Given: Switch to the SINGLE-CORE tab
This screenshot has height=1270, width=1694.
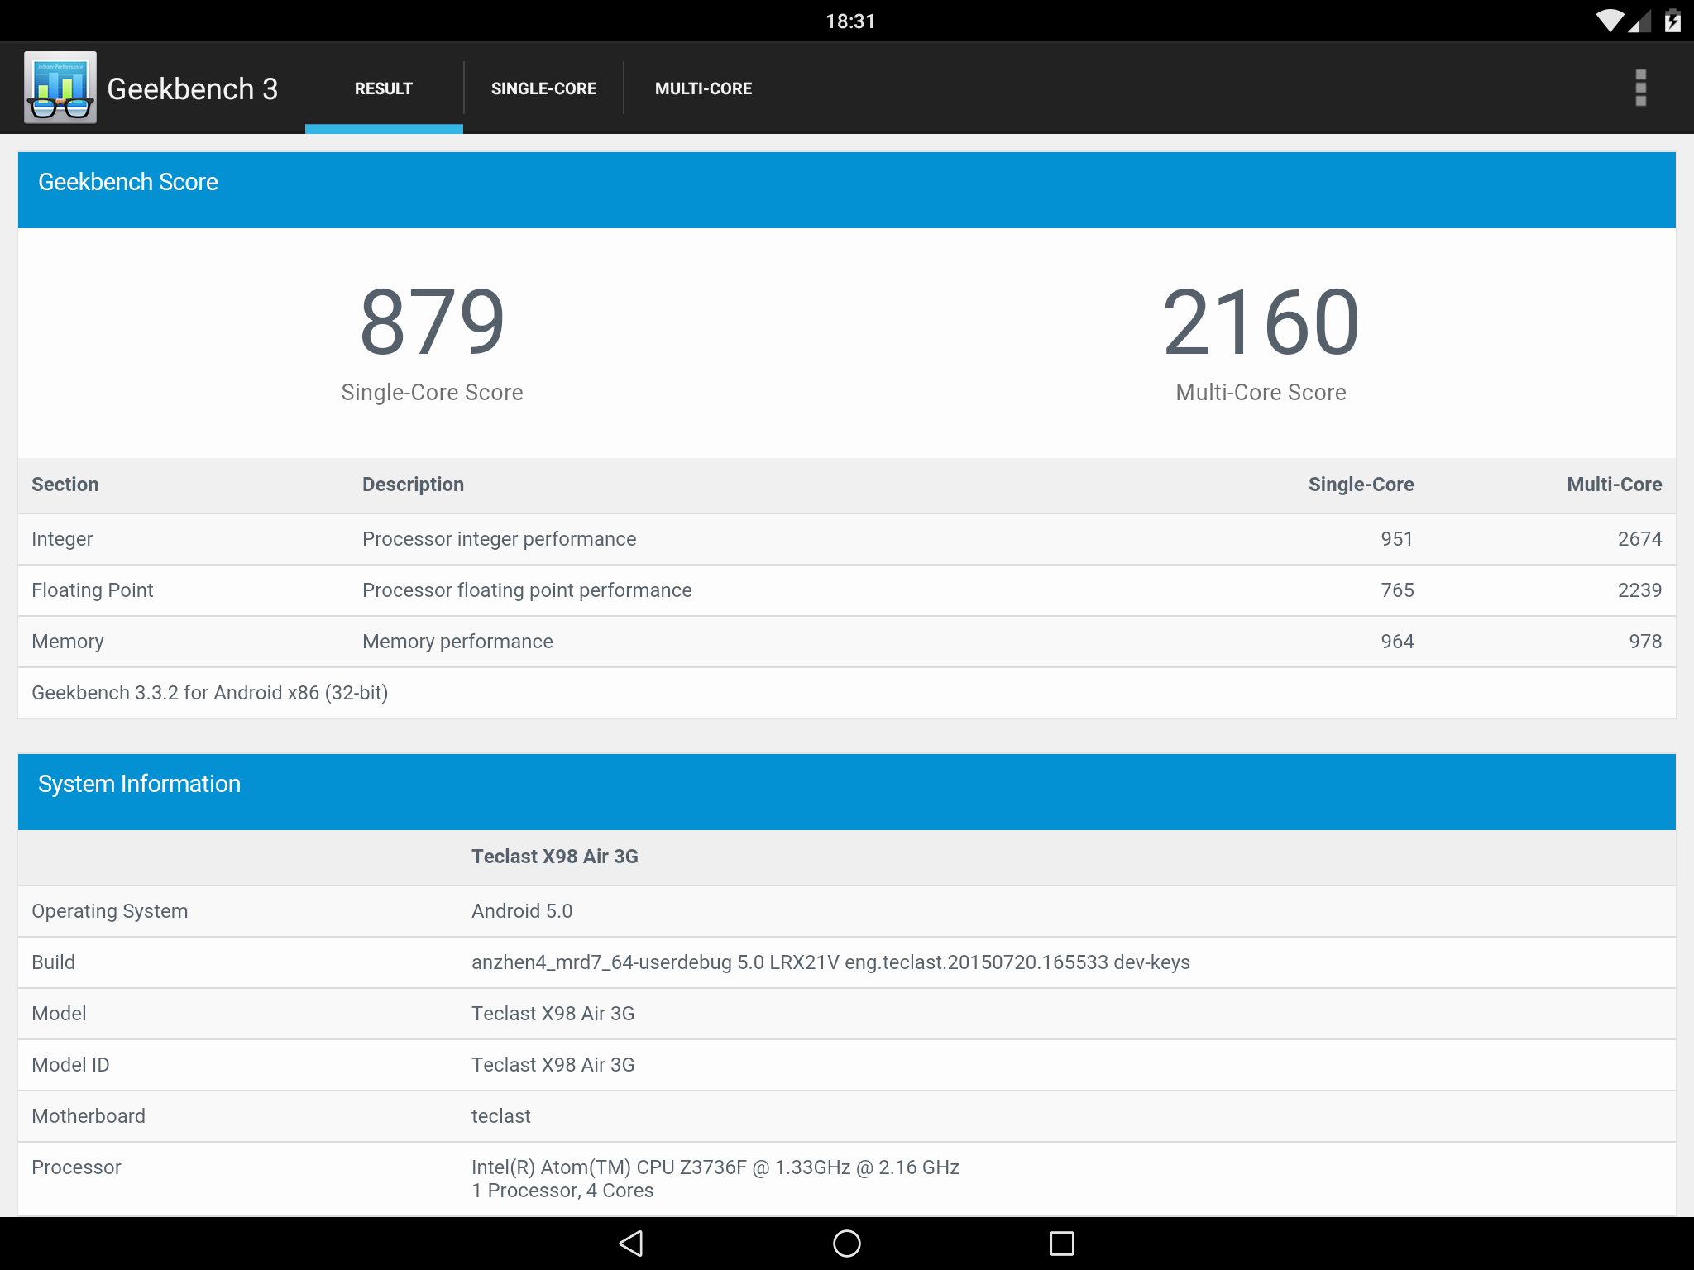Looking at the screenshot, I should tap(543, 88).
